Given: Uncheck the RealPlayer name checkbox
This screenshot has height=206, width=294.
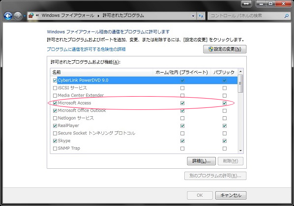Looking at the screenshot, I should (55, 126).
